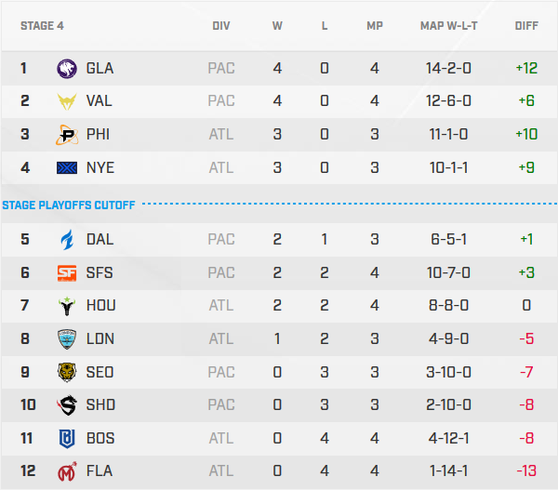This screenshot has width=558, height=490.
Task: Click the DIV column header
Action: click(x=221, y=26)
